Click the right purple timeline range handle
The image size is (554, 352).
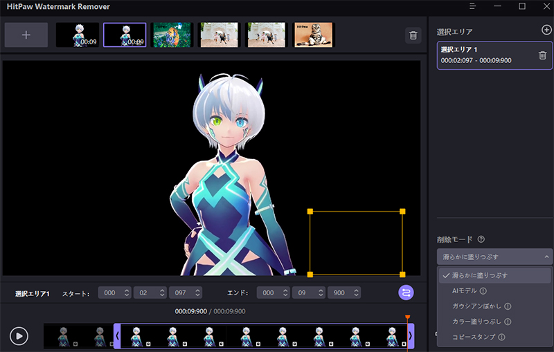[x=411, y=336]
